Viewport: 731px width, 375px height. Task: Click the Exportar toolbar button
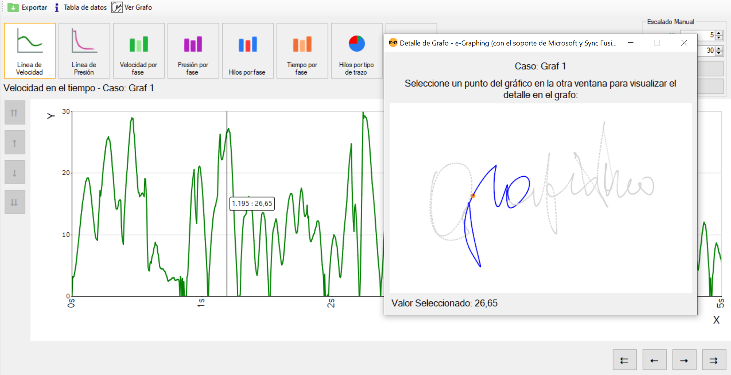point(28,7)
